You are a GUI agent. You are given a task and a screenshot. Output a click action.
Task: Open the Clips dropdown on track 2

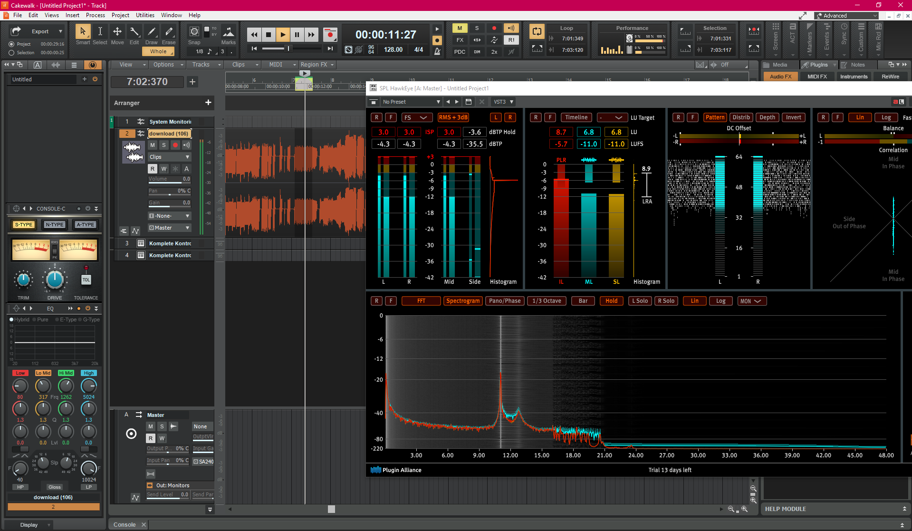170,157
